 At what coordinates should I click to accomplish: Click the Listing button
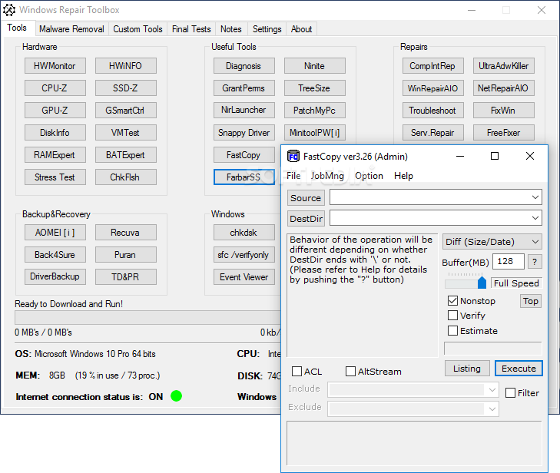click(467, 368)
